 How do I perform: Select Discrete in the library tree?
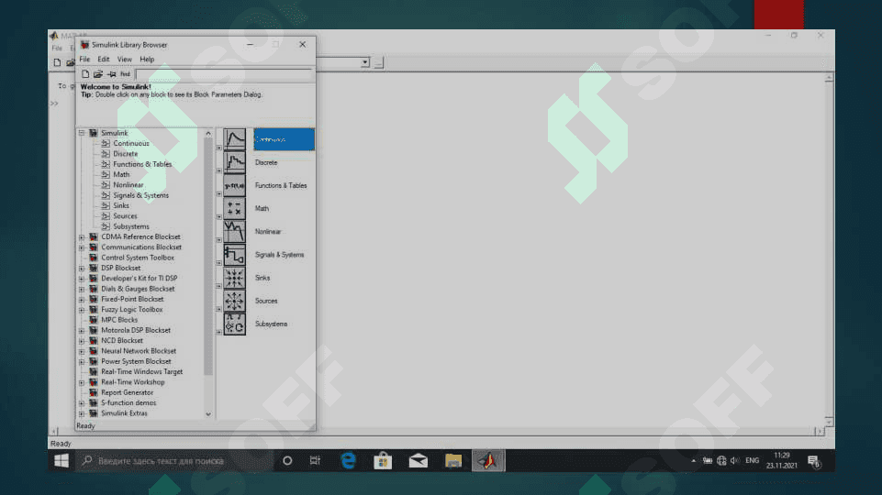point(125,154)
